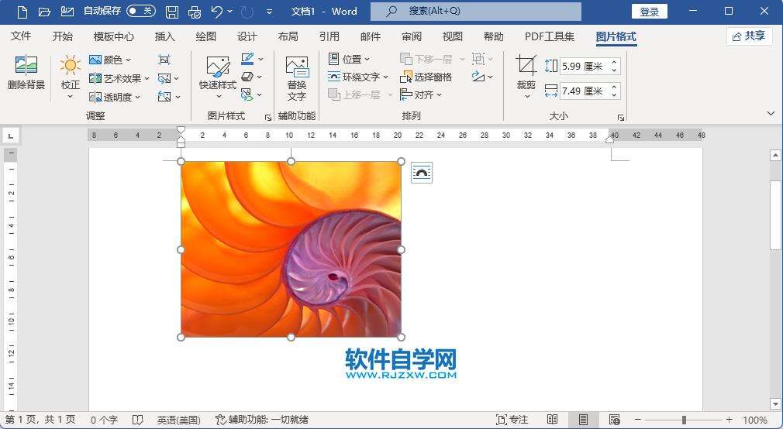
Task: Click the Undo arrow icon
Action: pos(217,12)
